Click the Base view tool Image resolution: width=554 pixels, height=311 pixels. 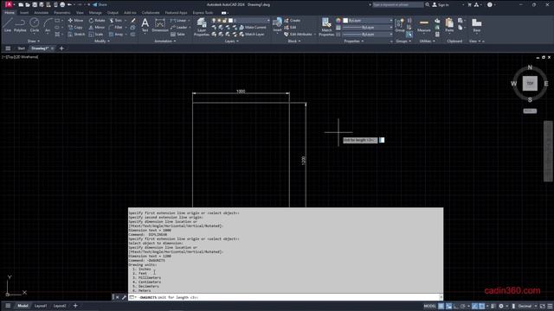pos(477,25)
